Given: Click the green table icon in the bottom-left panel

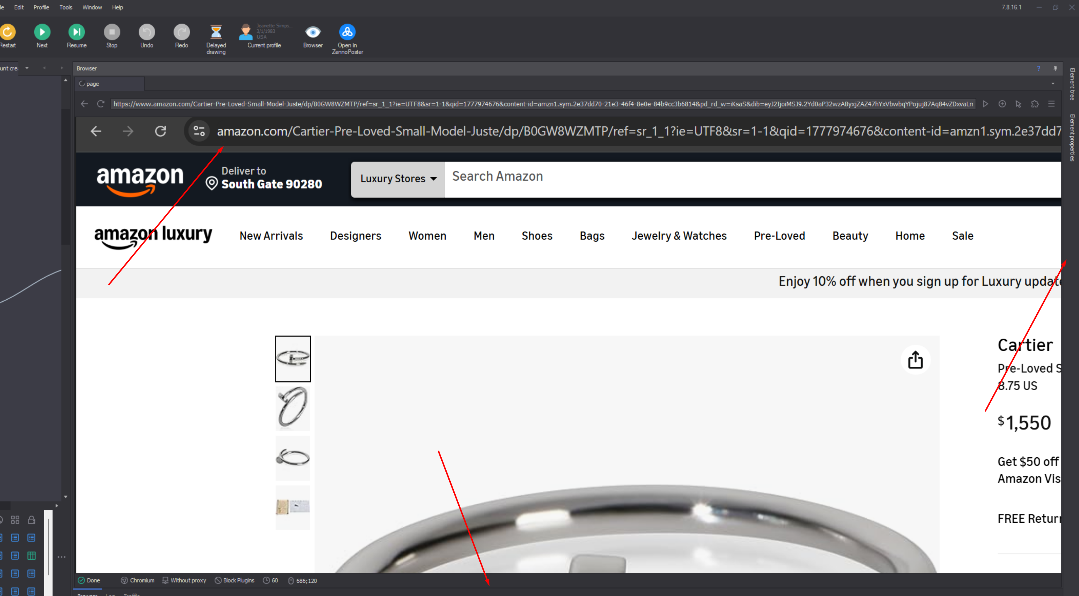Looking at the screenshot, I should point(31,556).
